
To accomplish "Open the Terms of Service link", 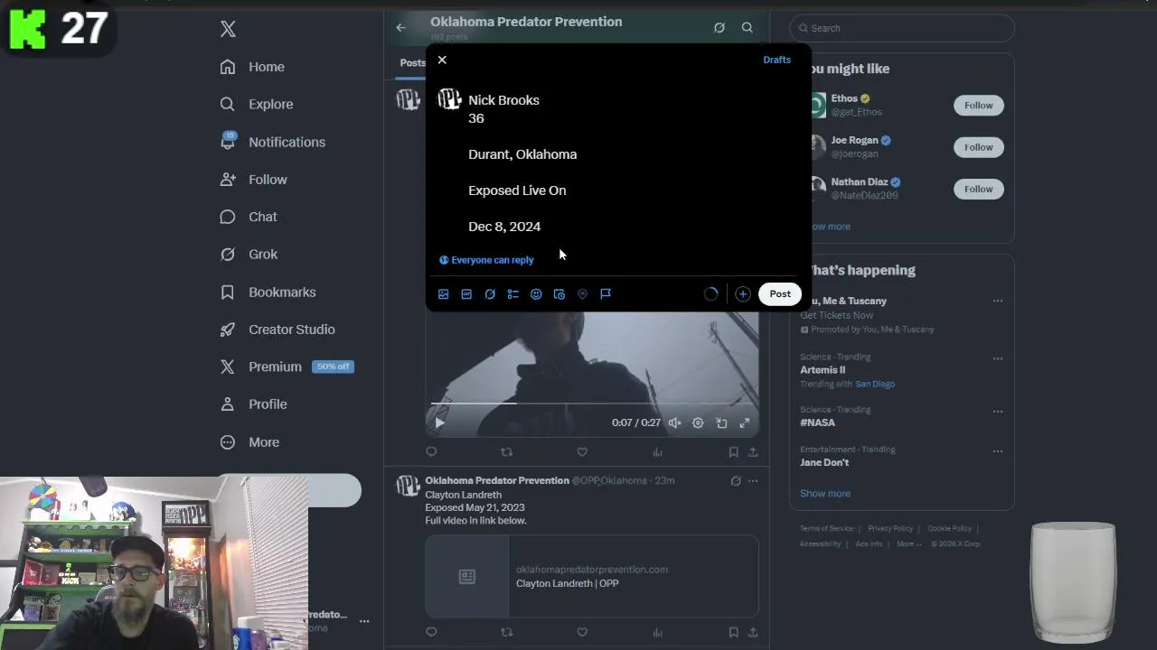I will (x=826, y=529).
